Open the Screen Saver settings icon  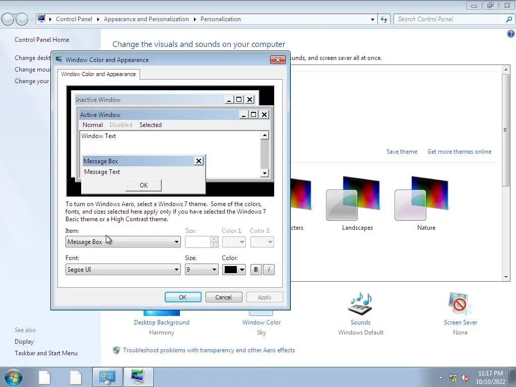(x=460, y=304)
